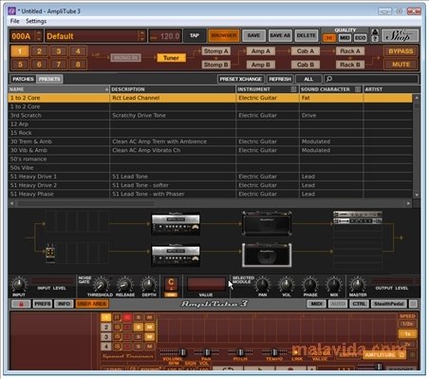Viewport: 429px width, 379px height.
Task: Select preset slot 5
Action: [x=20, y=65]
